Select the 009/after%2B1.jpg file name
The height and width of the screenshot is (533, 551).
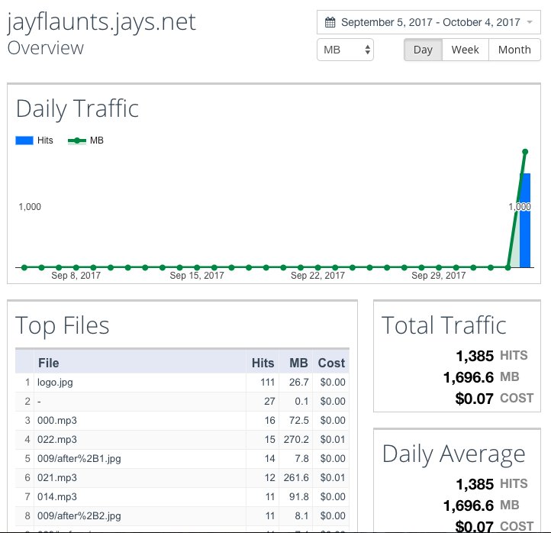click(x=79, y=458)
